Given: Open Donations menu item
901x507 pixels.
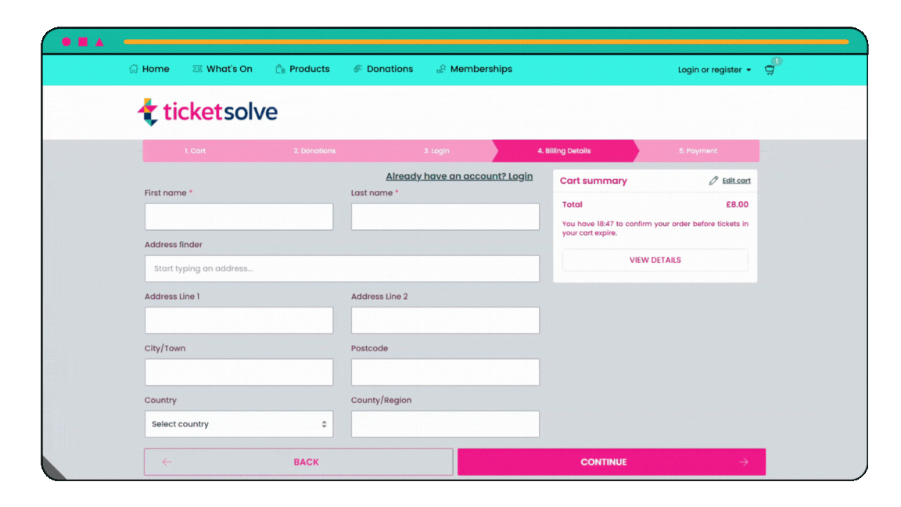Looking at the screenshot, I should (x=383, y=69).
